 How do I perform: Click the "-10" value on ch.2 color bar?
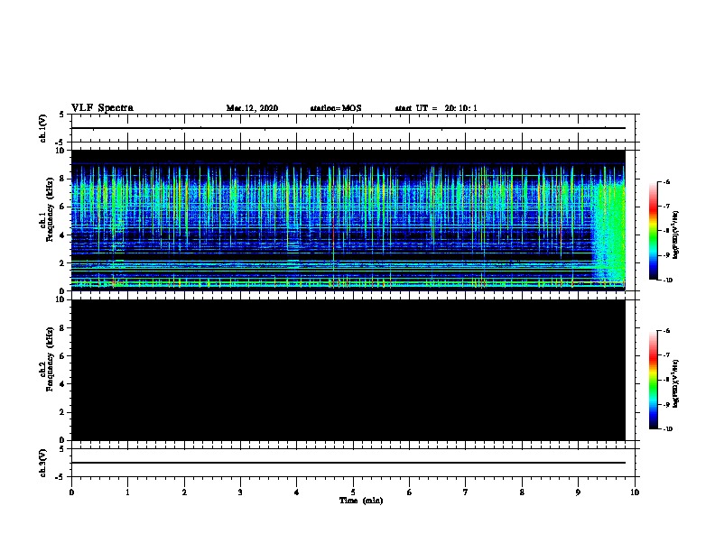pyautogui.click(x=667, y=429)
